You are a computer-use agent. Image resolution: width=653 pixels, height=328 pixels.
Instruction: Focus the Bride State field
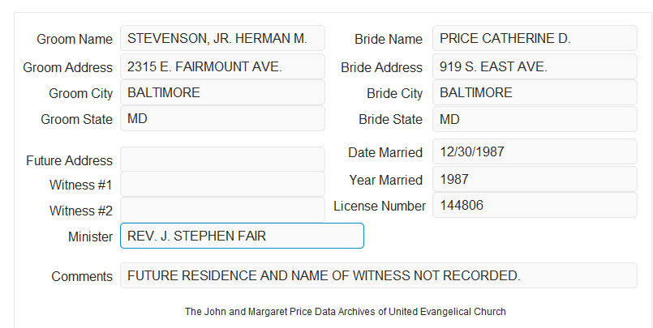[x=535, y=119]
